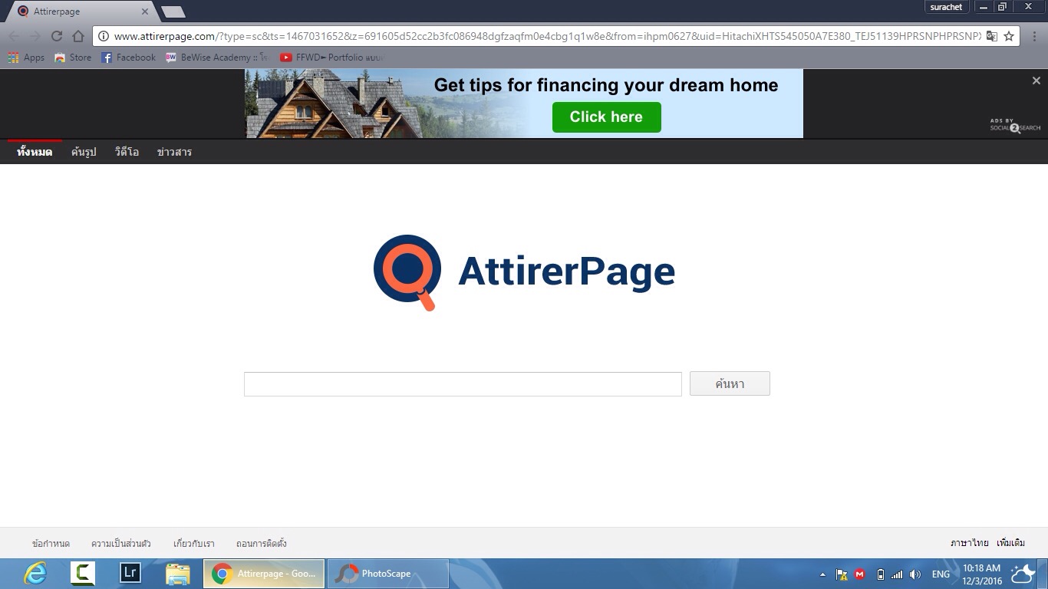Screen dimensions: 1048x589
Task: Open the ถอนการติดตั้ง footer link
Action: point(262,544)
